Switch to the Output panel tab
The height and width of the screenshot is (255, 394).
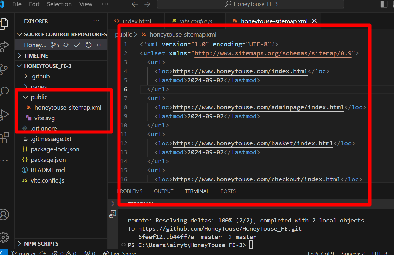[x=163, y=191]
